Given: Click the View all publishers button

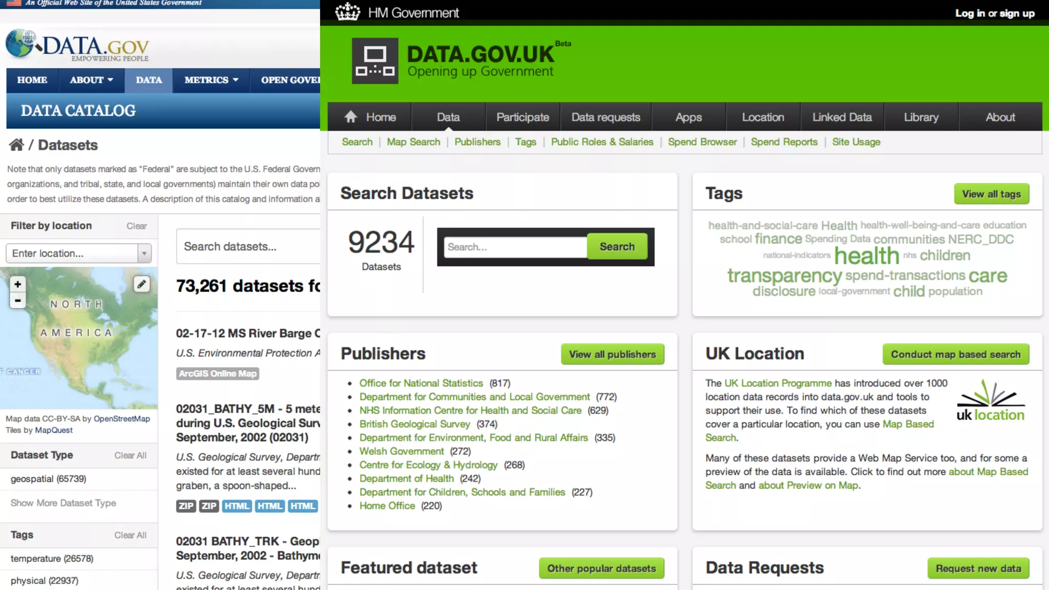Looking at the screenshot, I should pyautogui.click(x=612, y=354).
